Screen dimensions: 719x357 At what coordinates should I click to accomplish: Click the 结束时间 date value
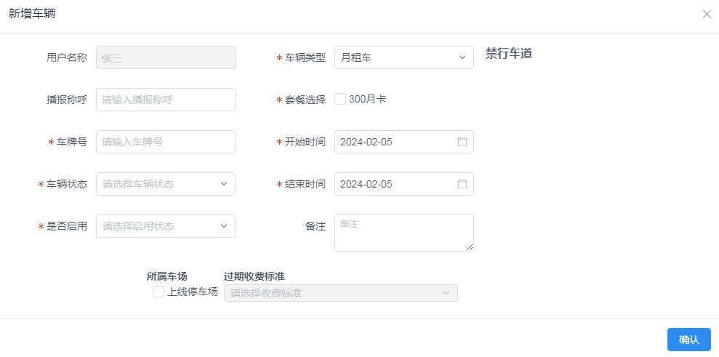point(366,184)
